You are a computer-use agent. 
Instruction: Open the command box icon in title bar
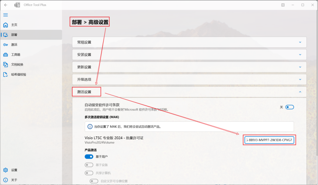coord(283,5)
